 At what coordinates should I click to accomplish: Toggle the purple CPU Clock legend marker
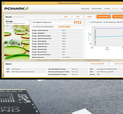pos(118,22)
